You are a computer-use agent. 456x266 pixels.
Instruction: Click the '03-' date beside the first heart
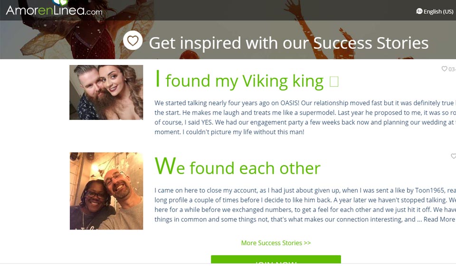pyautogui.click(x=452, y=69)
